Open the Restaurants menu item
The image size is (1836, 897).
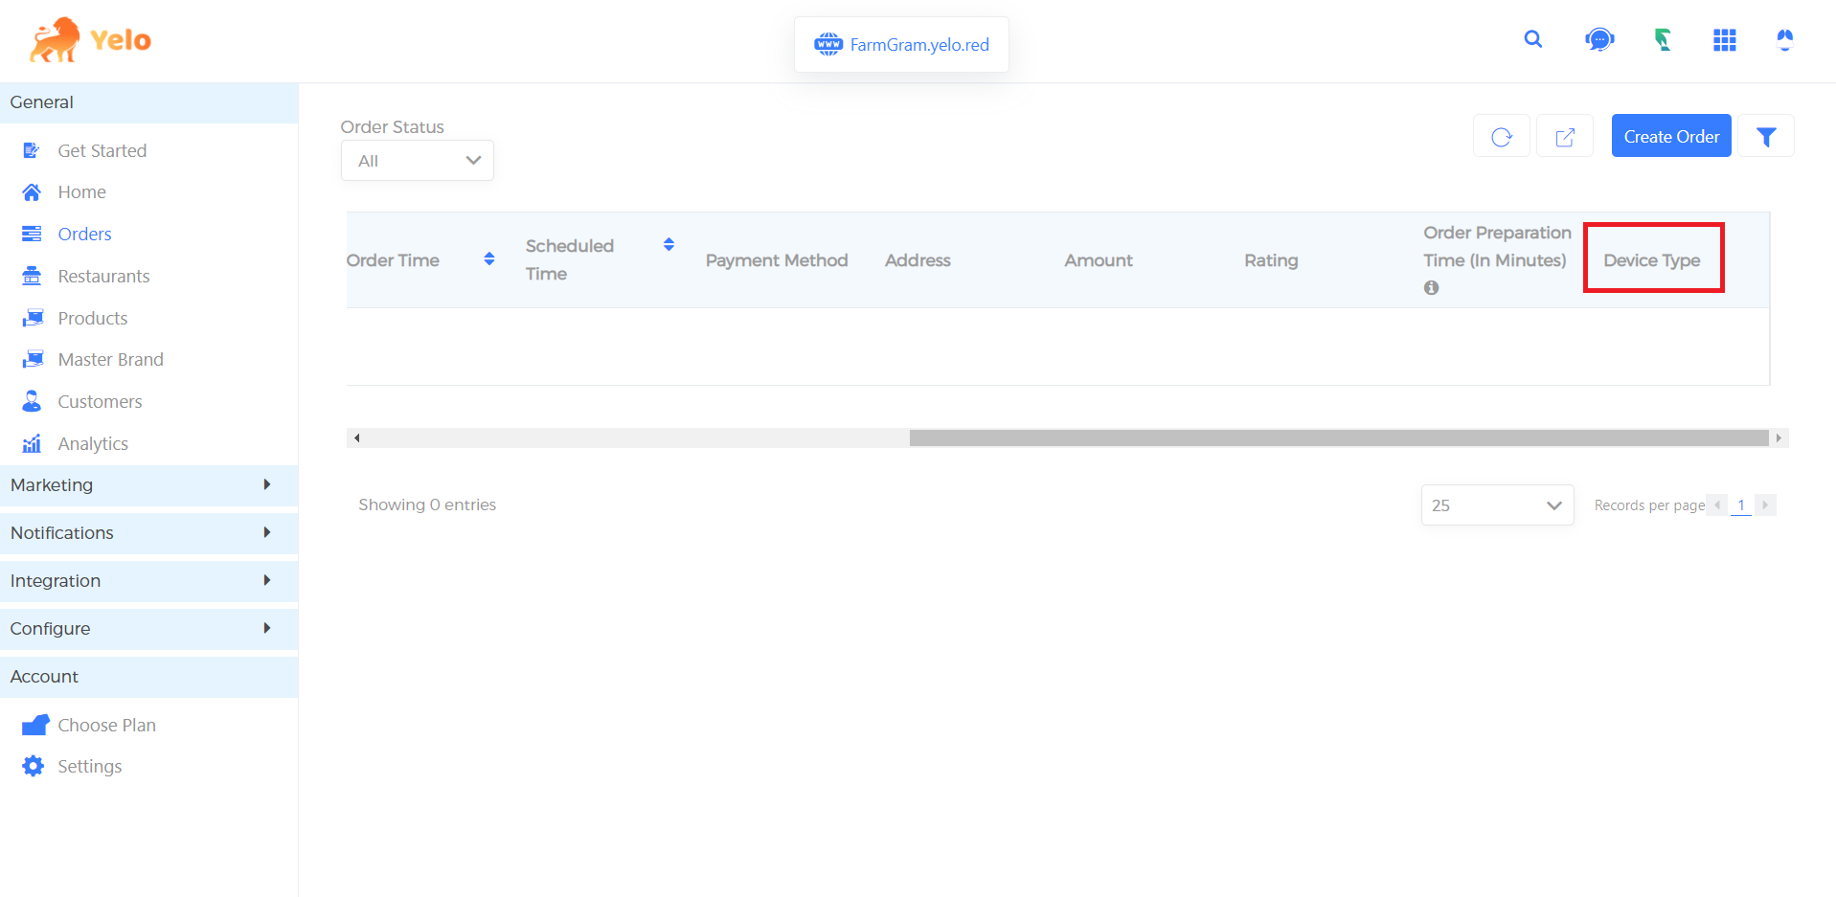103,276
